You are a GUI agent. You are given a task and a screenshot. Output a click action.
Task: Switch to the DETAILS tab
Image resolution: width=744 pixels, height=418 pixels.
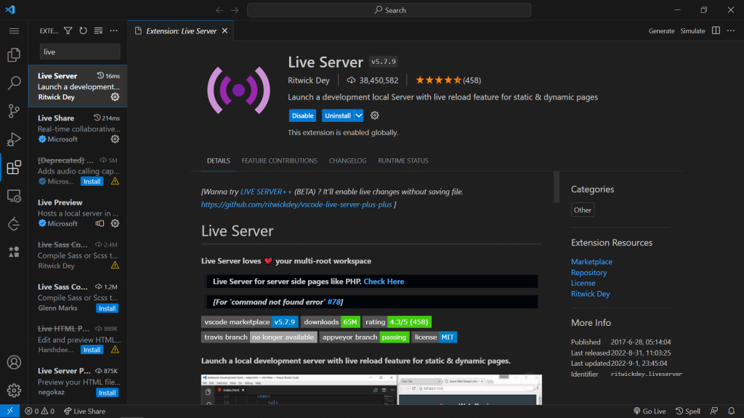(x=218, y=160)
